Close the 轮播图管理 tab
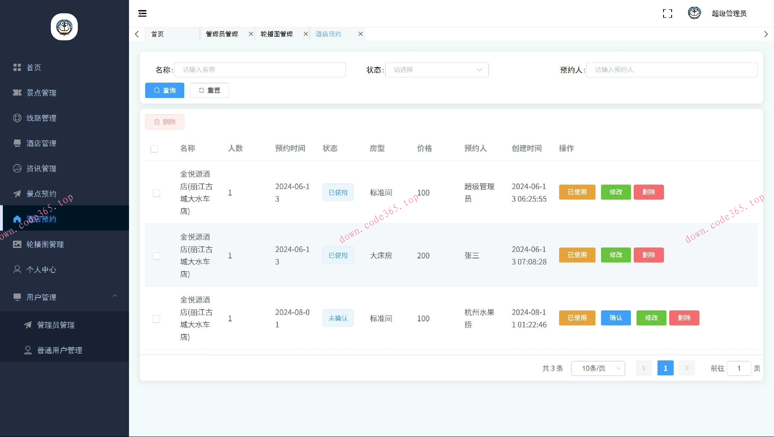The width and height of the screenshot is (774, 437). (x=306, y=34)
